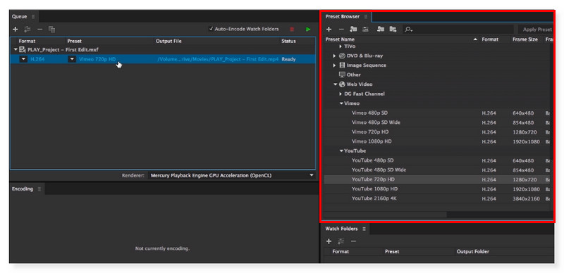The width and height of the screenshot is (564, 273).
Task: Select the Watch Folders tab
Action: click(341, 229)
